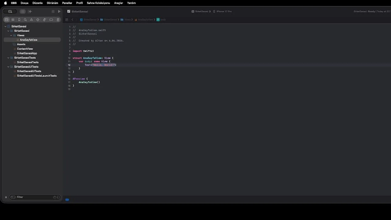Open the filter options dropdown pill
Viewport: 391px width, 220px height.
[13, 197]
